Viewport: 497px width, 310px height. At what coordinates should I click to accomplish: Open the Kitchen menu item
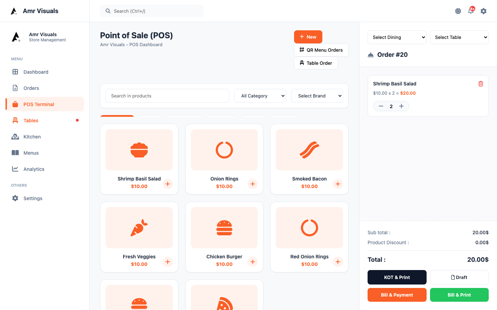pos(45,137)
